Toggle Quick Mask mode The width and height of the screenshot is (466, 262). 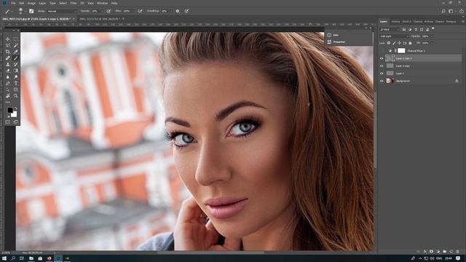8,122
